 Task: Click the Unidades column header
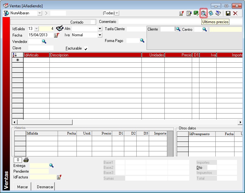click(153, 55)
